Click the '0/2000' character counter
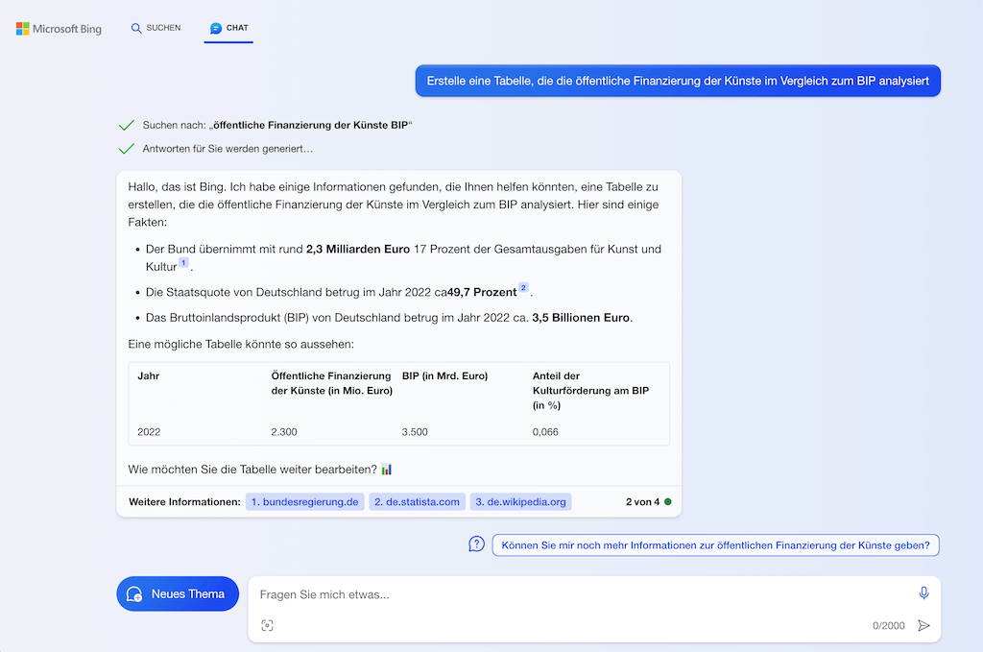Viewport: 983px width, 652px height. [888, 626]
